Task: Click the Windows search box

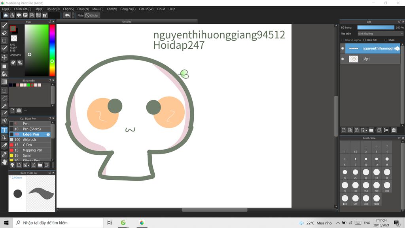Action: [x=58, y=222]
